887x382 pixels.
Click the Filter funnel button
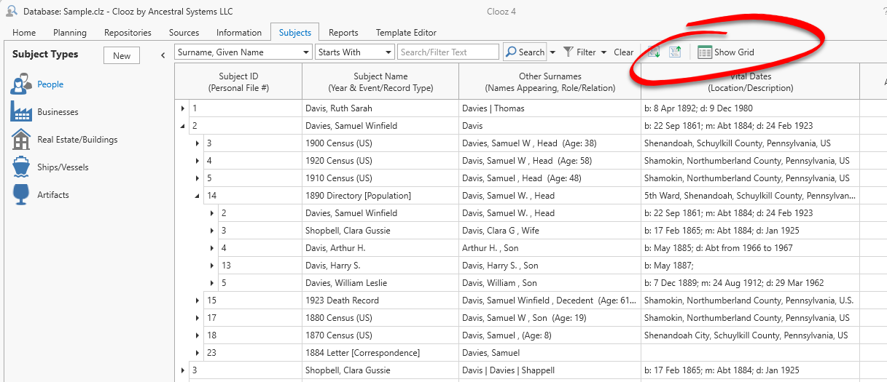pos(579,52)
